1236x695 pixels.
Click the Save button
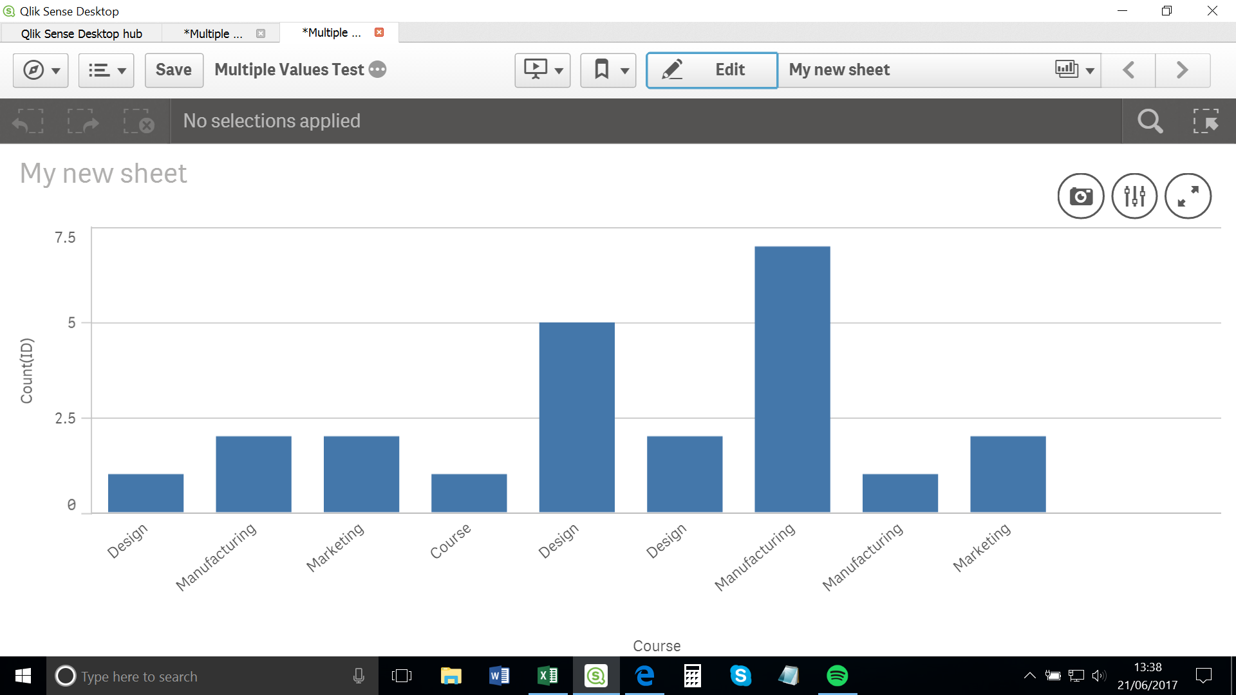pos(174,70)
